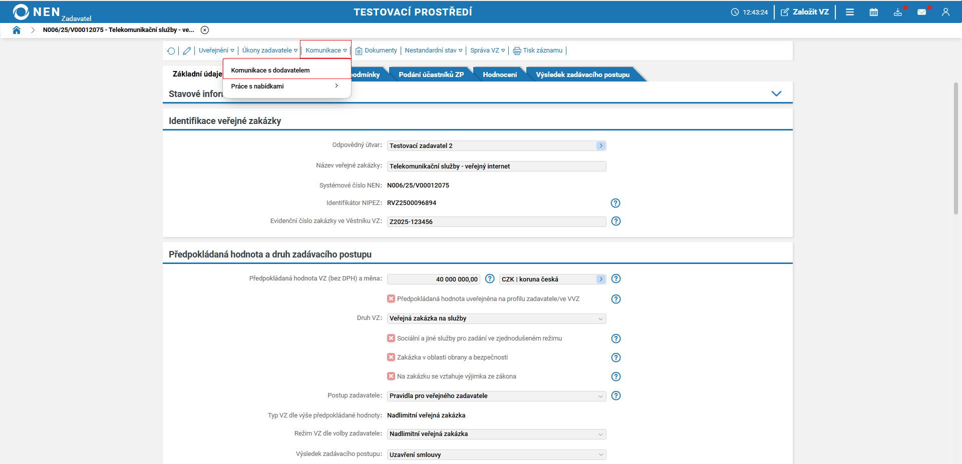Toggle Předpokládaná hodnota uveřejněna na profilu checkbox
Image resolution: width=962 pixels, height=464 pixels.
pyautogui.click(x=391, y=298)
